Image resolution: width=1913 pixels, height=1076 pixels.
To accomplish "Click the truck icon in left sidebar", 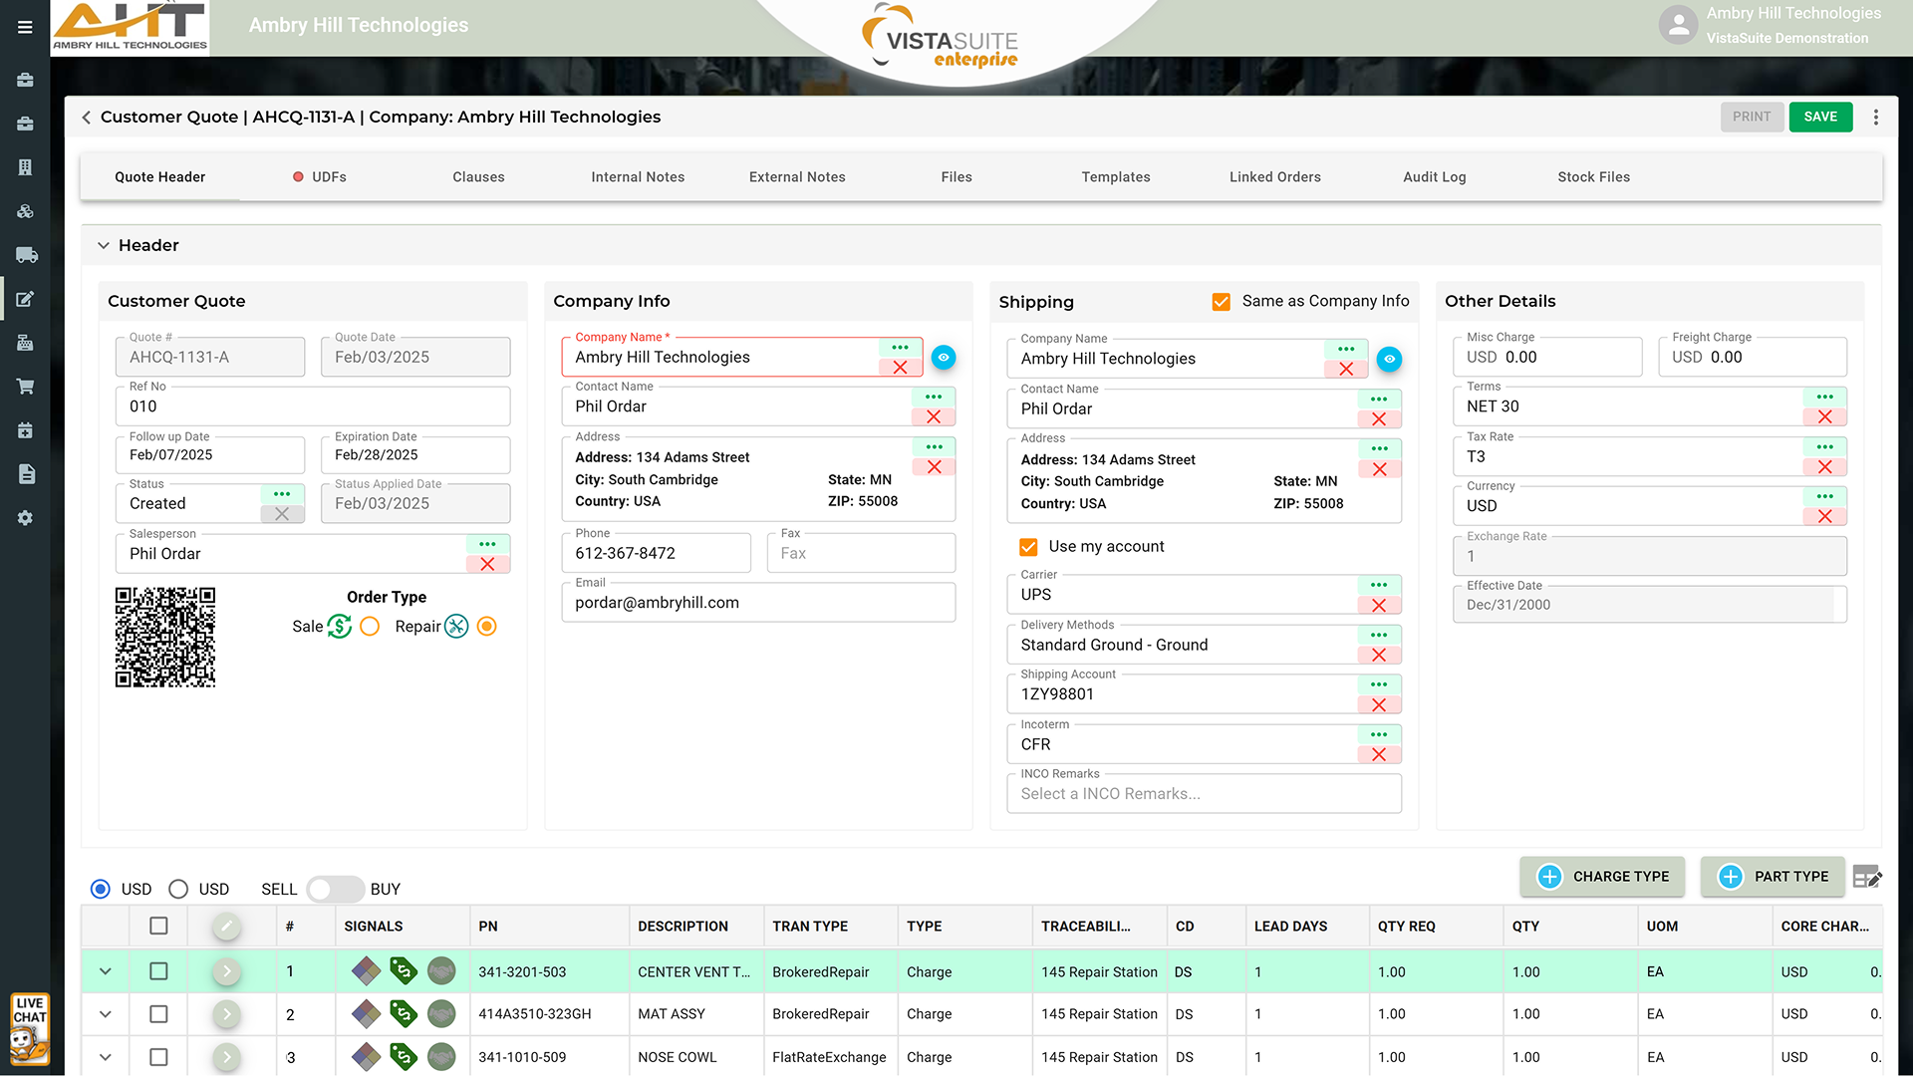I will tap(26, 255).
